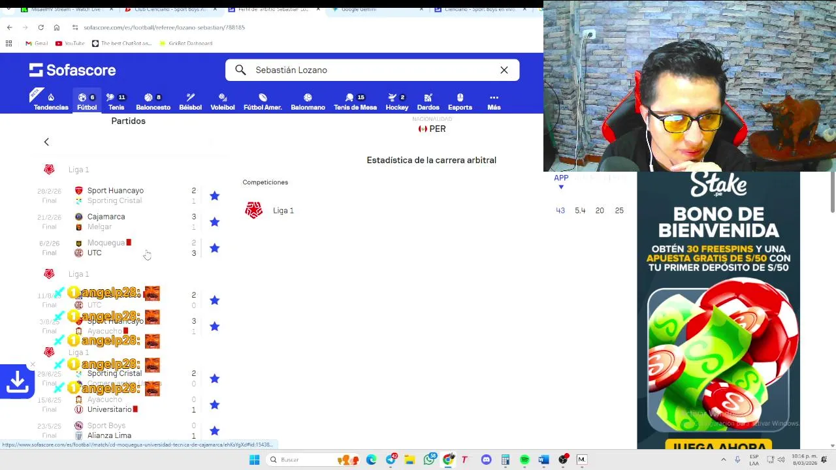The width and height of the screenshot is (836, 470).
Task: Select the Fútbol sport tab
Action: [87, 101]
